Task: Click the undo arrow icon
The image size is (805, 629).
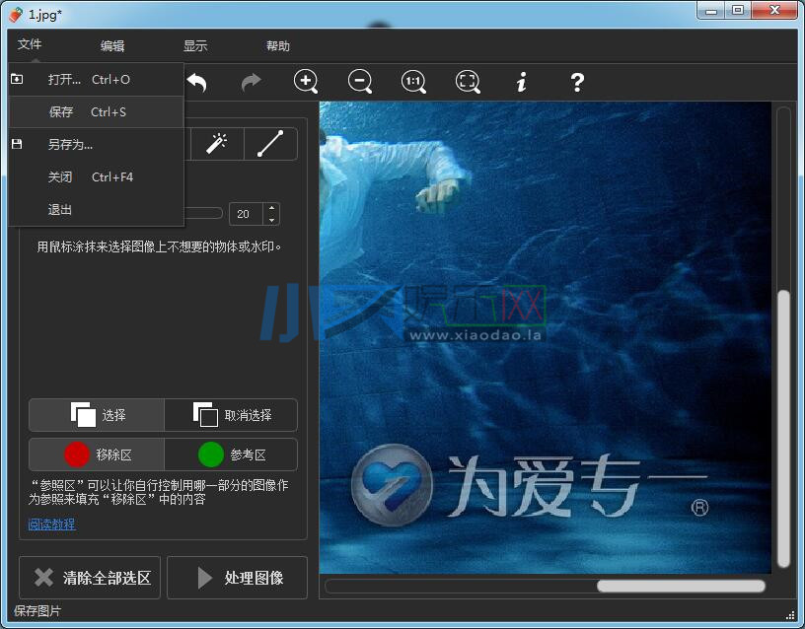Action: click(x=197, y=83)
